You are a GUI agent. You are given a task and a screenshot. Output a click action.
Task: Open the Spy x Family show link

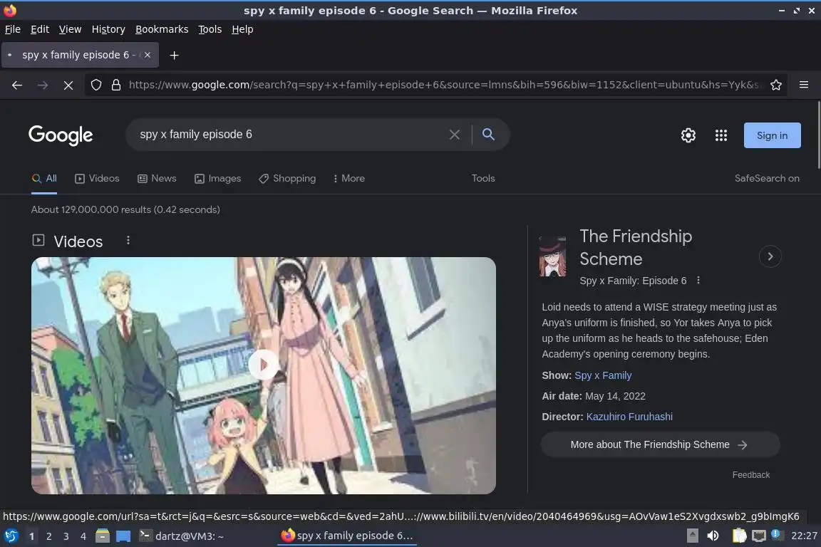pos(603,375)
